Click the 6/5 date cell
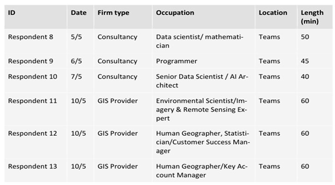Image resolution: width=335 pixels, height=185 pixels. tap(77, 61)
